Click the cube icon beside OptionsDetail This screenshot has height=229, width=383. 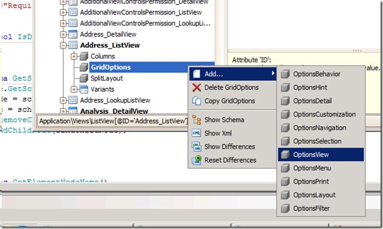[x=285, y=101]
